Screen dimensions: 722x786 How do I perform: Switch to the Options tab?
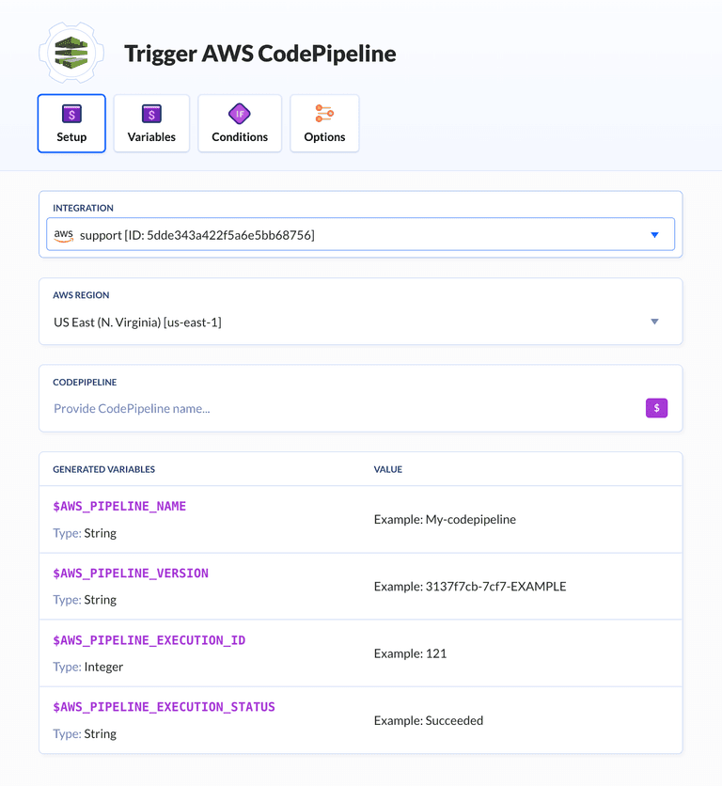point(324,123)
